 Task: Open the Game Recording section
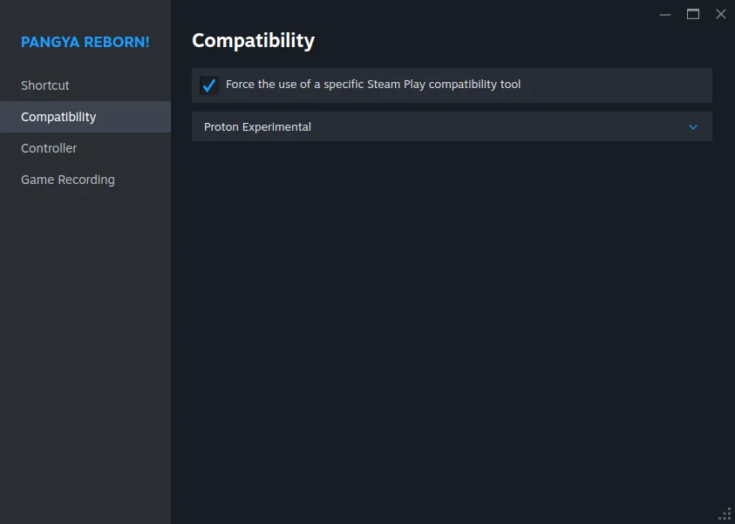point(85,180)
